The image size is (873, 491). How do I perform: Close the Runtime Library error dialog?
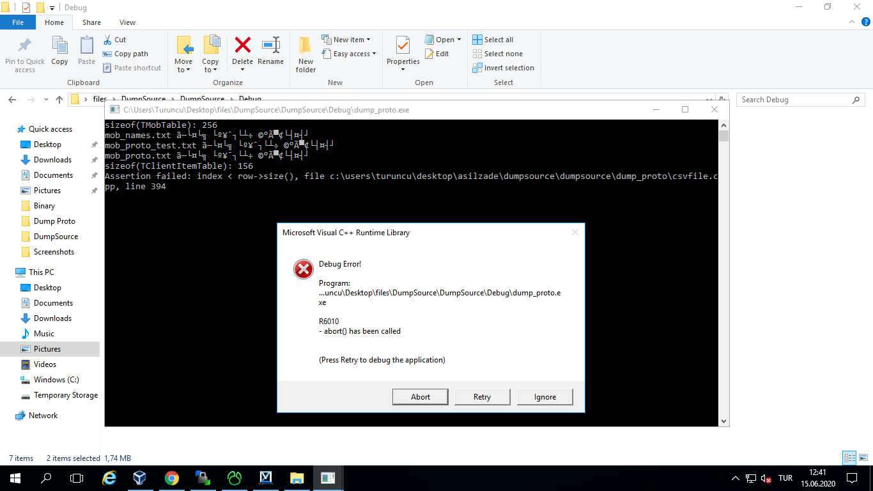pyautogui.click(x=575, y=233)
